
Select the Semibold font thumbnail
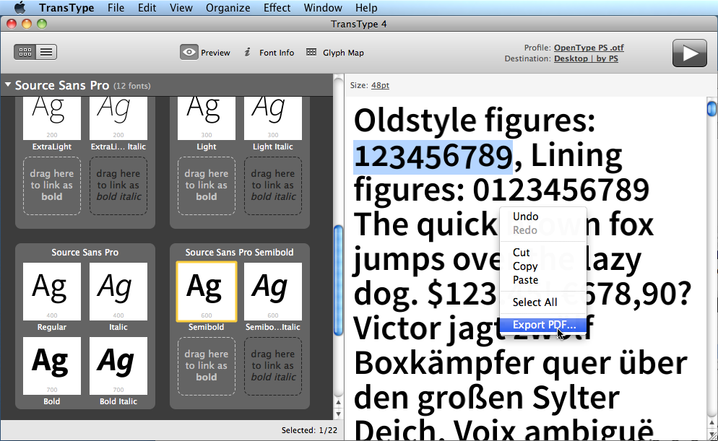(207, 292)
